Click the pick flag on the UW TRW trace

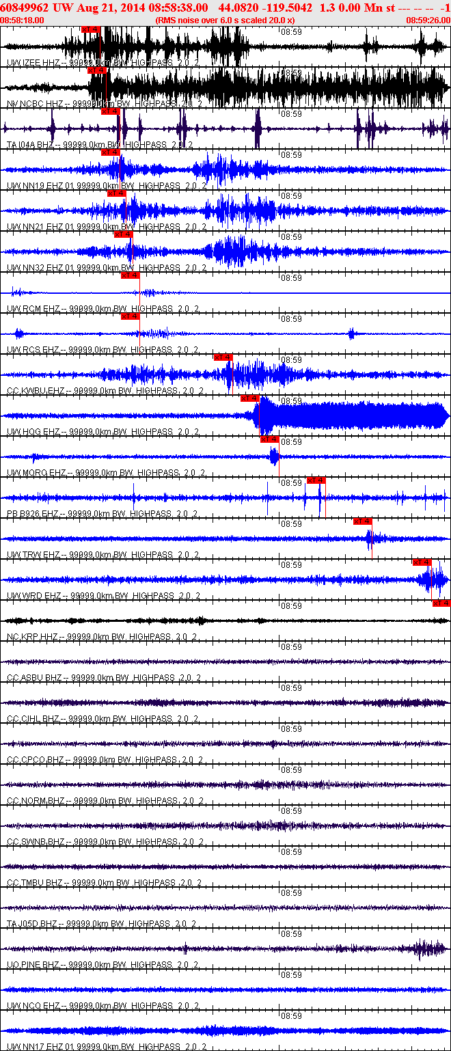363,521
